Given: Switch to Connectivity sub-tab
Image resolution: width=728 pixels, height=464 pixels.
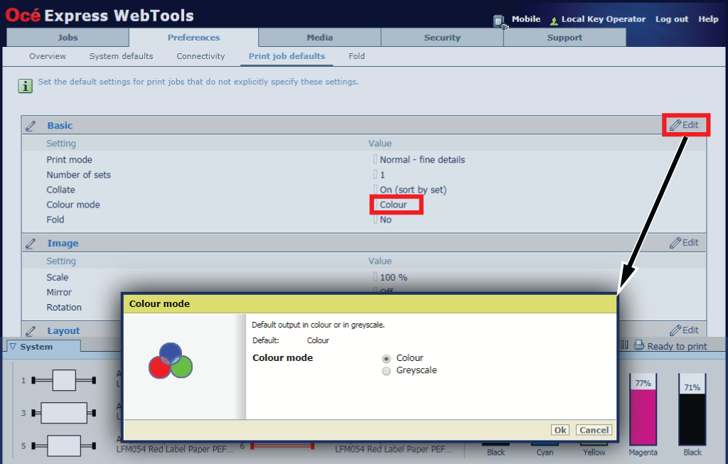Looking at the screenshot, I should 200,56.
